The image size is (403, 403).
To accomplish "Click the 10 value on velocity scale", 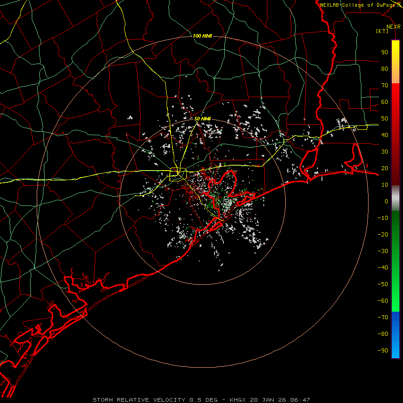I will point(385,185).
